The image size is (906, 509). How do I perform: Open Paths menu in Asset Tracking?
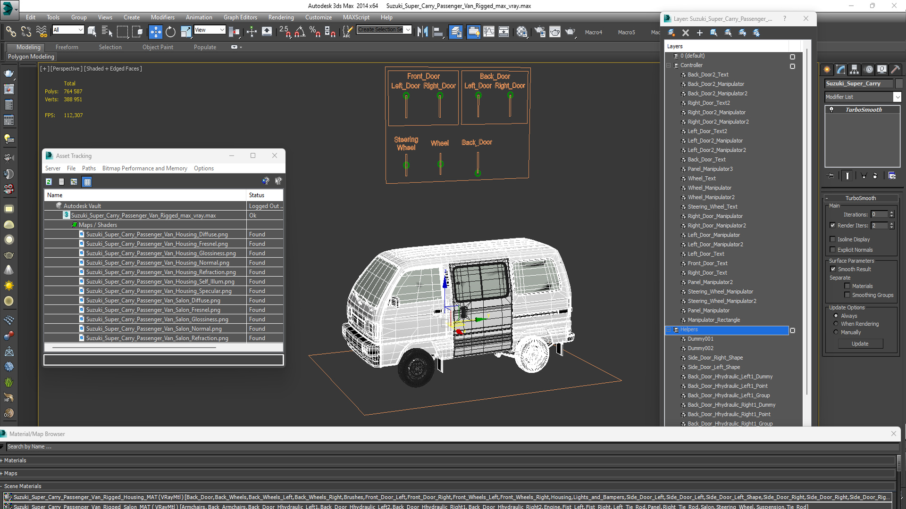[x=89, y=168]
